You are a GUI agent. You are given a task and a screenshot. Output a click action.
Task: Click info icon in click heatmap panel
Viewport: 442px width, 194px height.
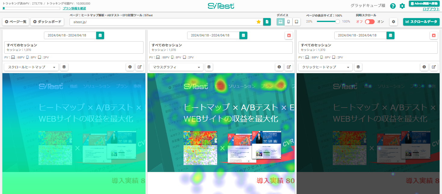[x=424, y=67]
